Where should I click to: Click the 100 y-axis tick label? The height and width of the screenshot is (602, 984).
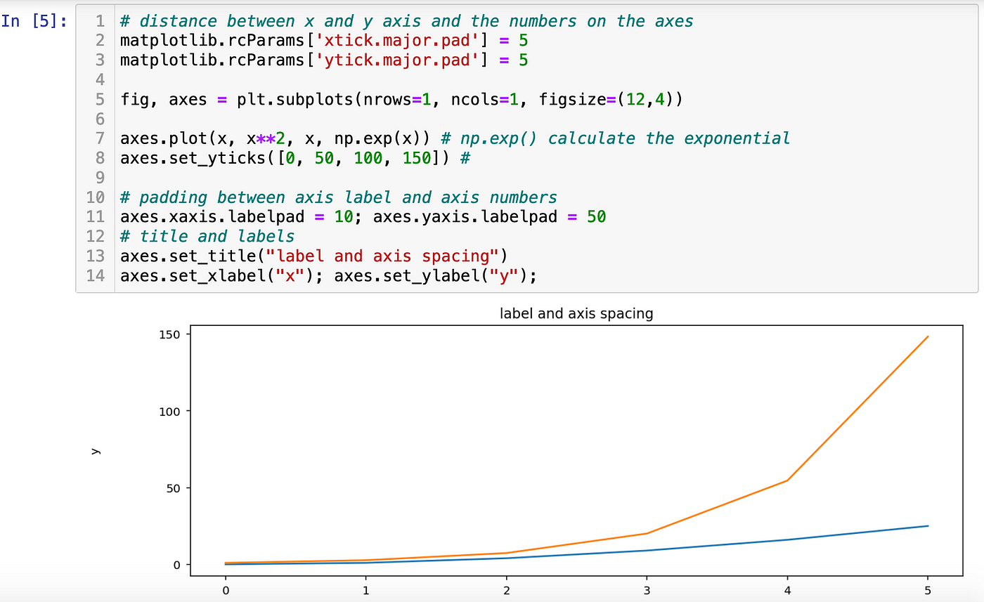point(171,411)
